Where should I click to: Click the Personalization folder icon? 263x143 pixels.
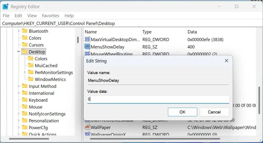point(25,121)
